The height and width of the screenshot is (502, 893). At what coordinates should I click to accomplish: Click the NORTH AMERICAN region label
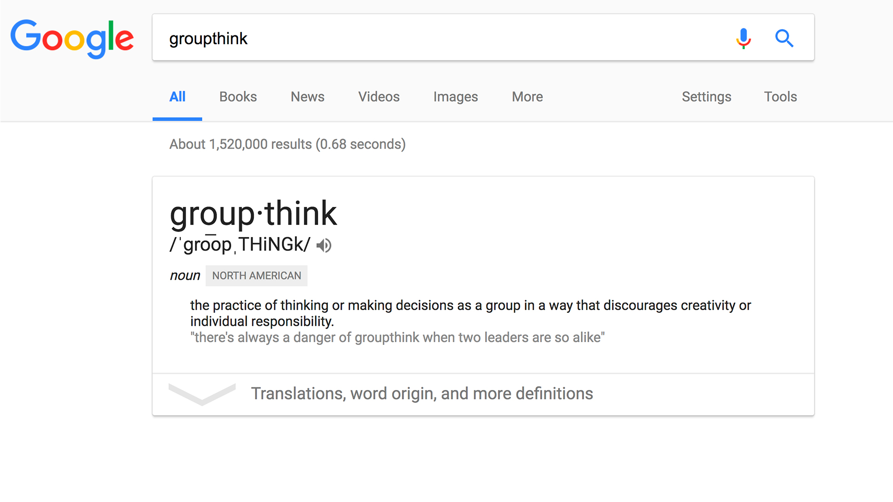click(x=256, y=276)
